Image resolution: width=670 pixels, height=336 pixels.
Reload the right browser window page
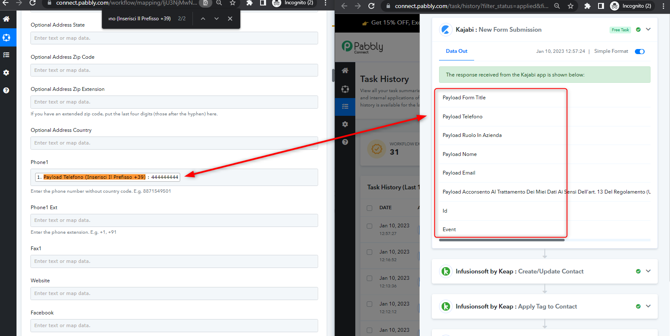[371, 6]
